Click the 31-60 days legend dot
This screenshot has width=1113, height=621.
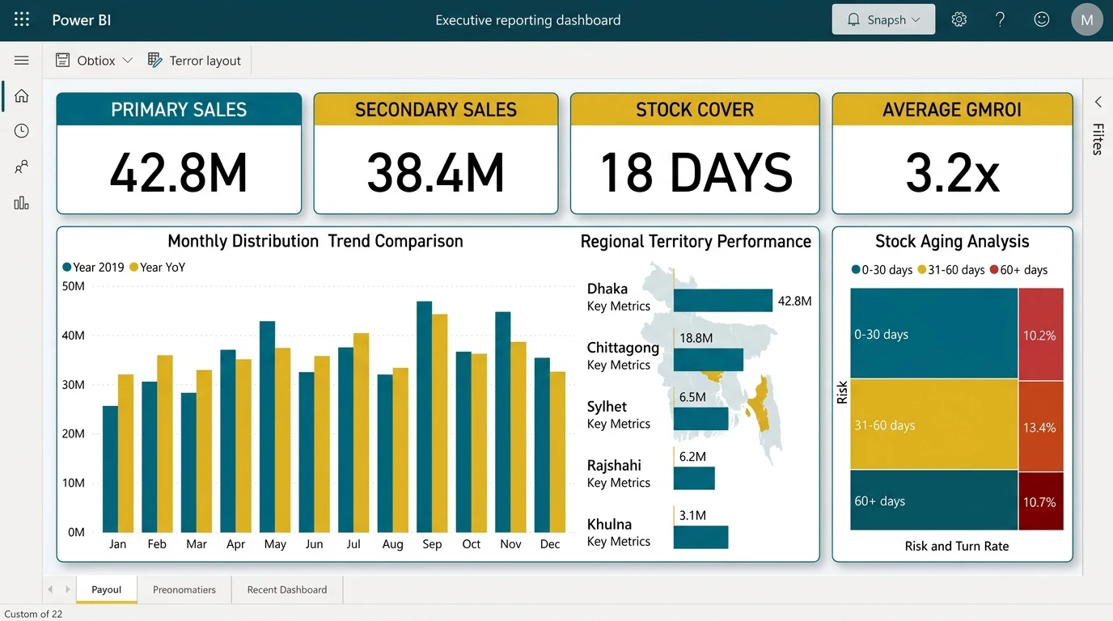(921, 270)
